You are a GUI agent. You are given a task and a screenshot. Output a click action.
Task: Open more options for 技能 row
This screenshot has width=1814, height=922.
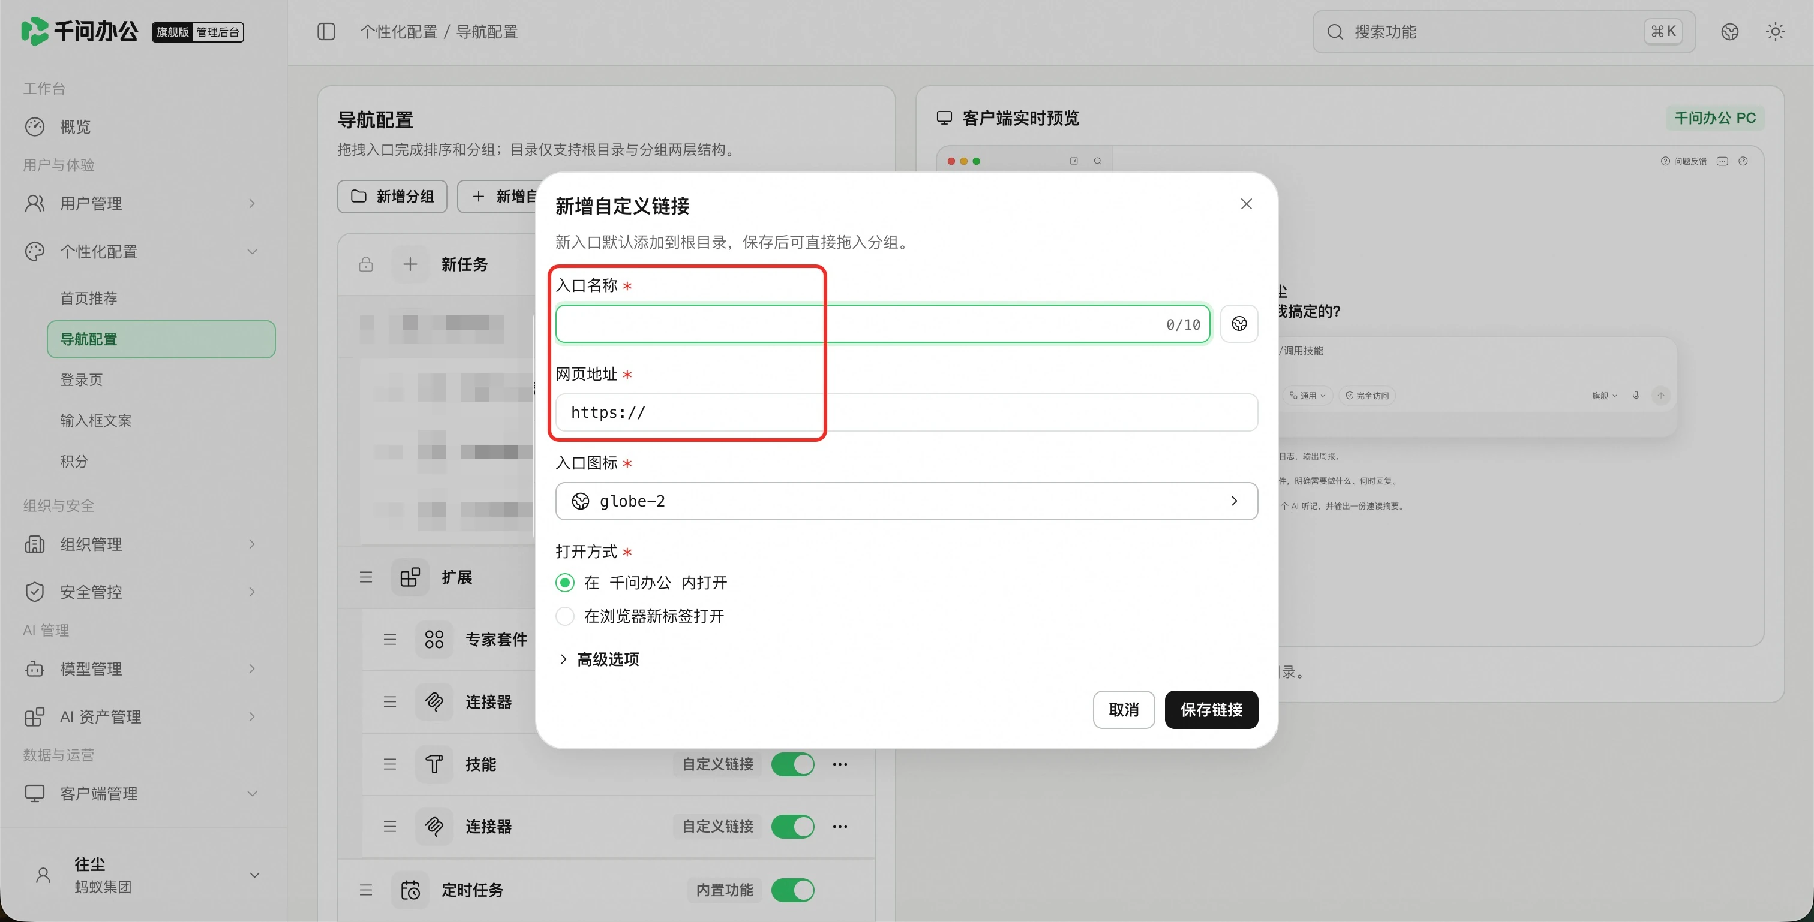click(840, 764)
